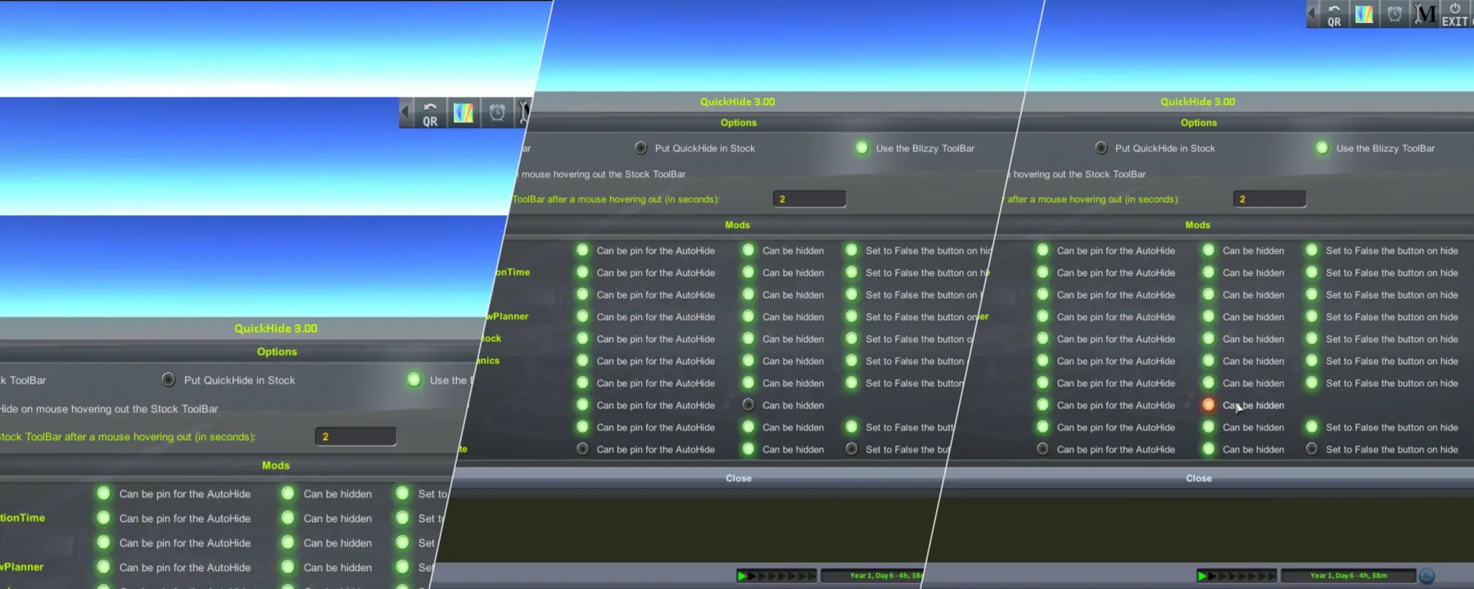The image size is (1474, 589).
Task: Click the seconds field showing 2 in left panel
Action: pyautogui.click(x=355, y=437)
